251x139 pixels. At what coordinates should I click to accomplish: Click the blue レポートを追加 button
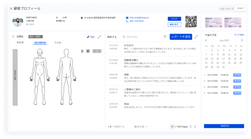pos(181,37)
